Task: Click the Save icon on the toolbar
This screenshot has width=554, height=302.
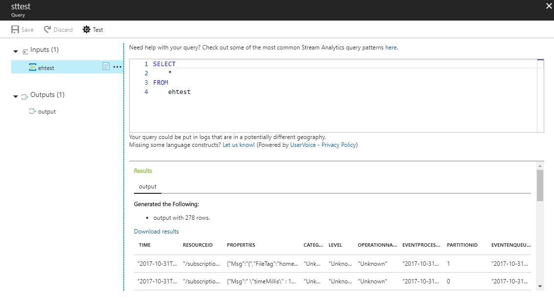Action: pyautogui.click(x=15, y=29)
